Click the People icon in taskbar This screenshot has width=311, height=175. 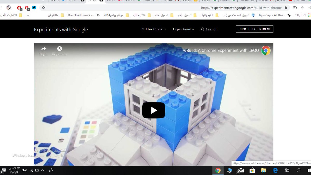pyautogui.click(x=51, y=170)
